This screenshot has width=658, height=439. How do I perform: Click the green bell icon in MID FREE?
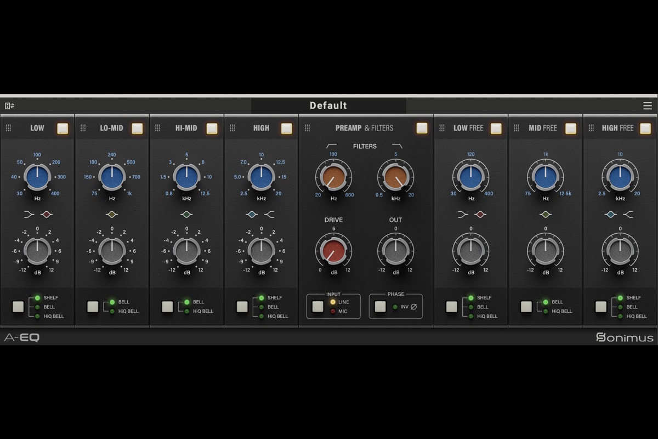click(x=546, y=215)
